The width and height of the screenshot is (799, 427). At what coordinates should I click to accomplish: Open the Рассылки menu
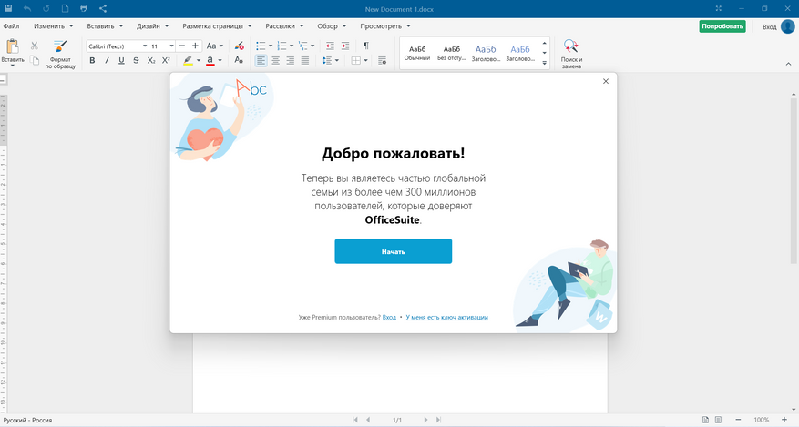[284, 26]
